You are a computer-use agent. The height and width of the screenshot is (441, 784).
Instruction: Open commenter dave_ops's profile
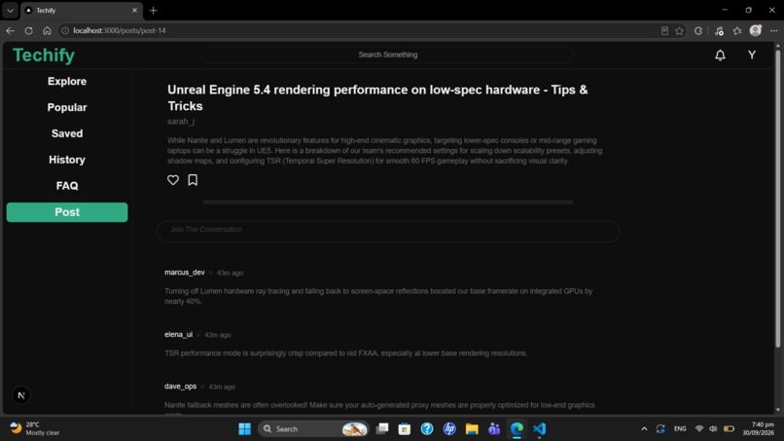click(x=181, y=386)
